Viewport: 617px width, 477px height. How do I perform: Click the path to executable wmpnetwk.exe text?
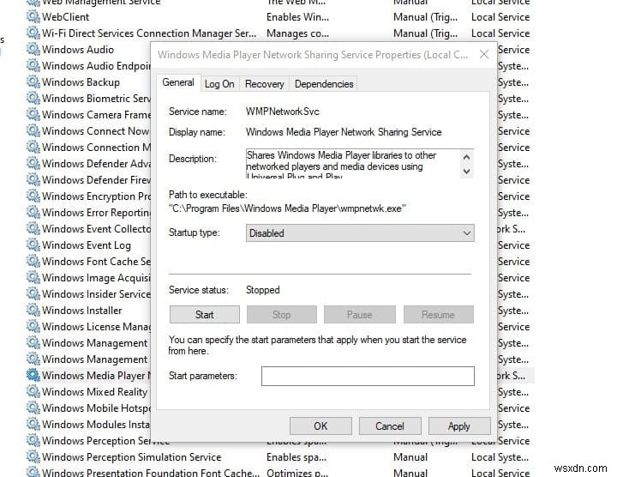pos(287,208)
